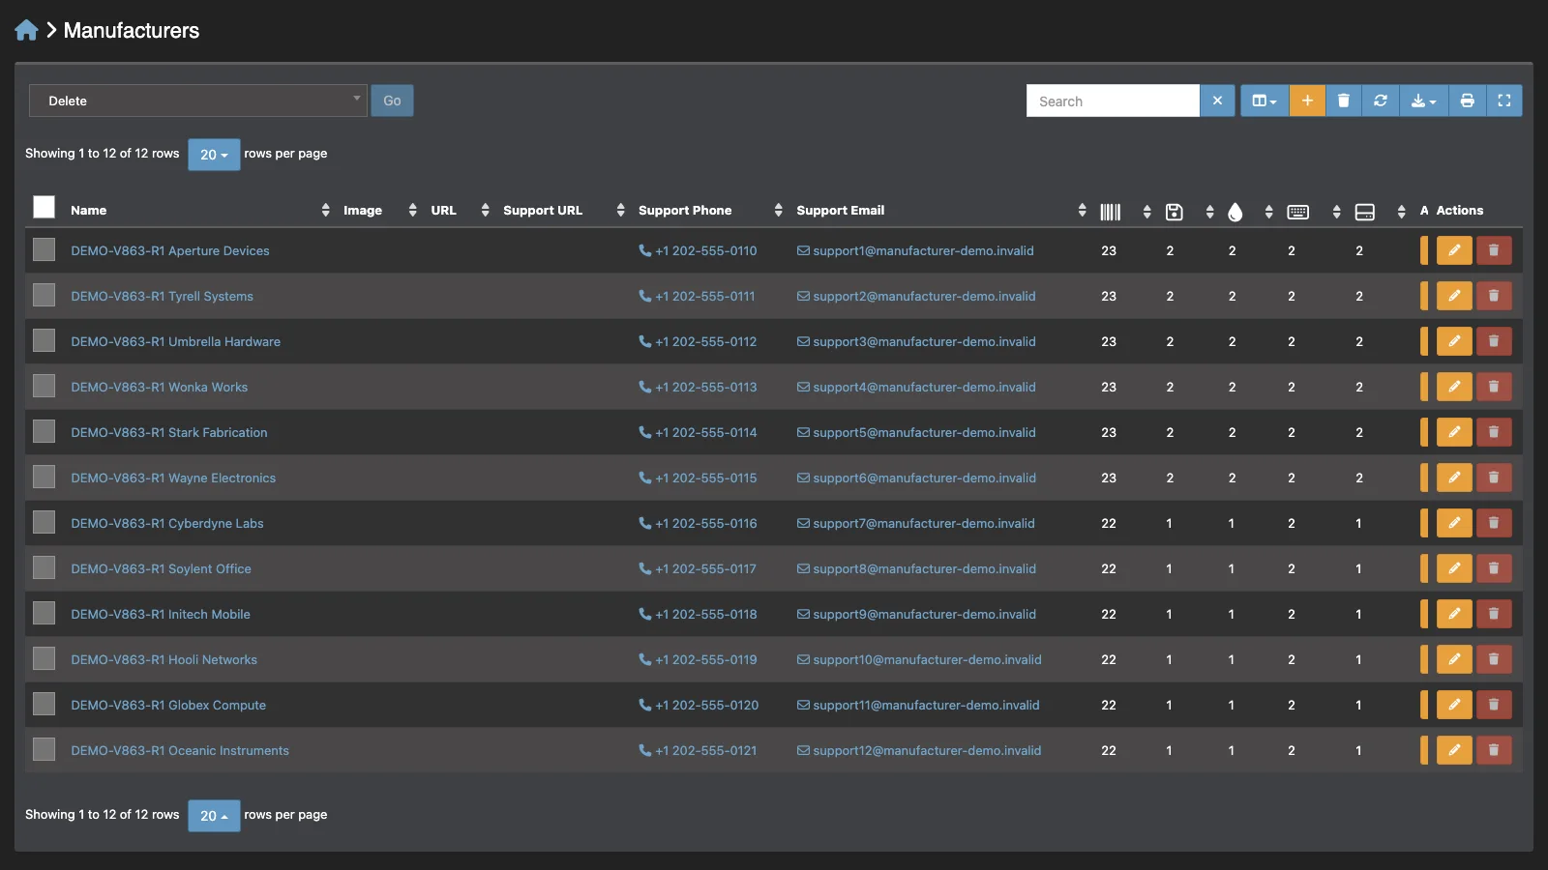
Task: Delete Aperture Devices manufacturer
Action: click(1494, 250)
